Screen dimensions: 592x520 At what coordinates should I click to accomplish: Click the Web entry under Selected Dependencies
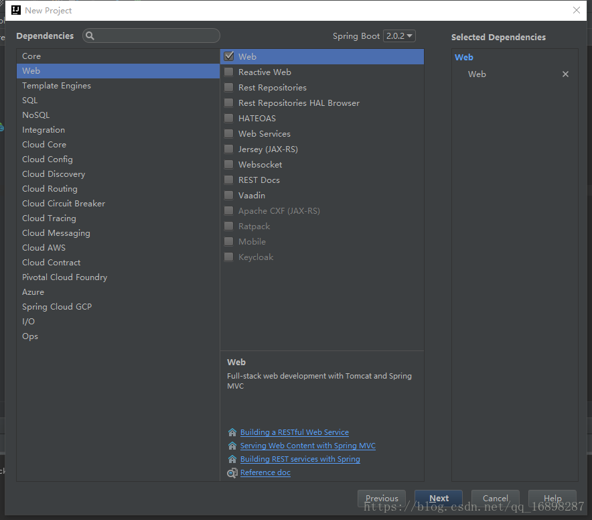pos(477,74)
